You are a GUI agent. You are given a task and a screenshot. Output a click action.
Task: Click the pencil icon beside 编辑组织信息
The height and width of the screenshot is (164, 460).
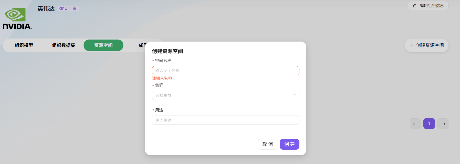415,5
